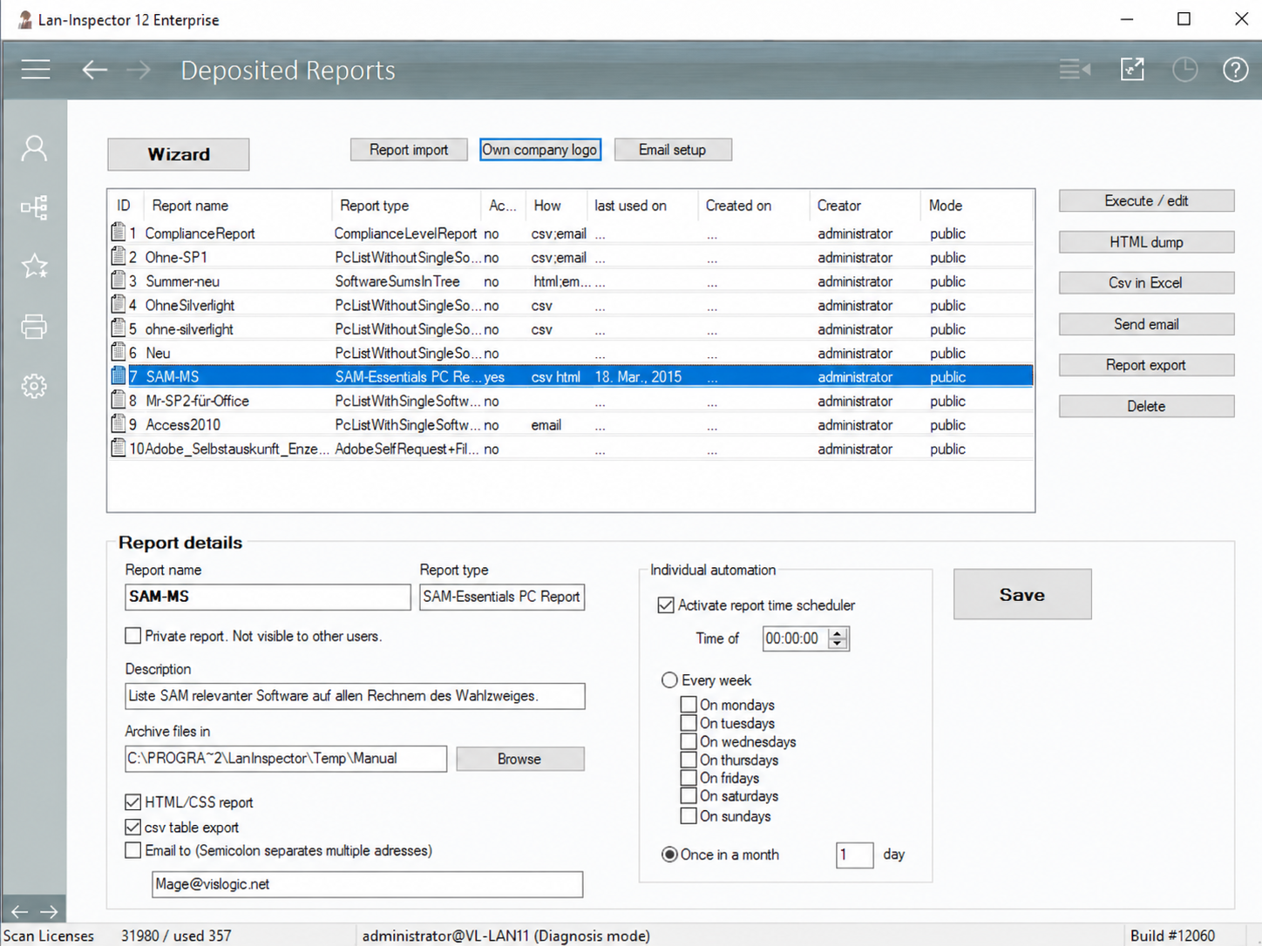Click the document icon of Neu row
This screenshot has width=1262, height=946.
click(x=119, y=352)
